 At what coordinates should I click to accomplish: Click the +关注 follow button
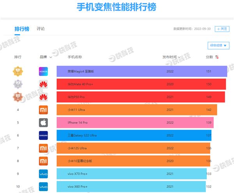click(222, 29)
